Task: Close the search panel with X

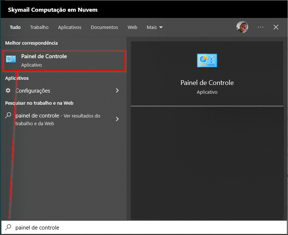Action: point(276,27)
